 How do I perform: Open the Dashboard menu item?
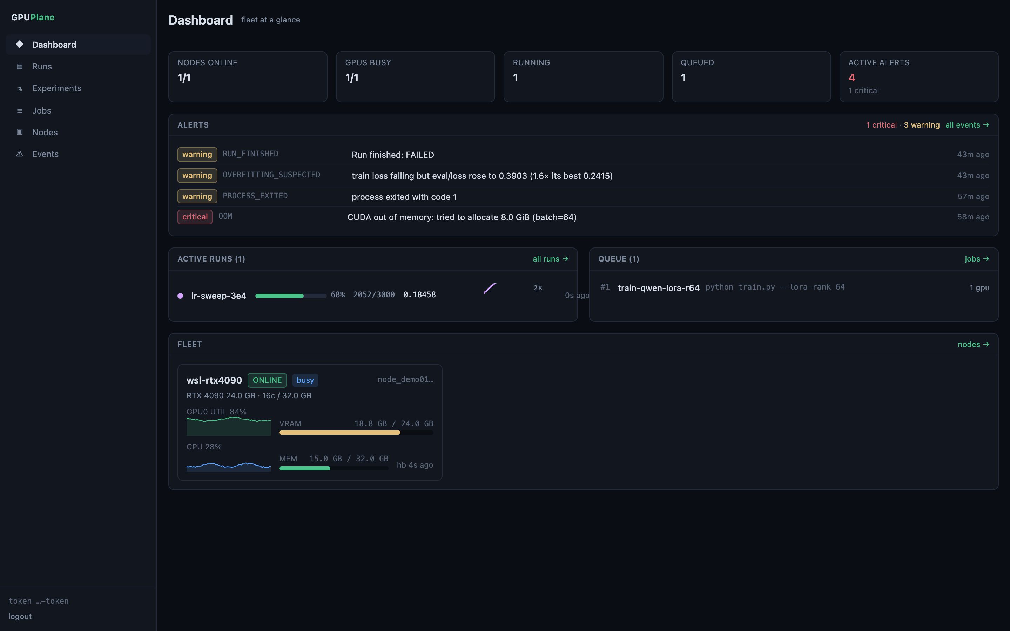[x=79, y=45]
